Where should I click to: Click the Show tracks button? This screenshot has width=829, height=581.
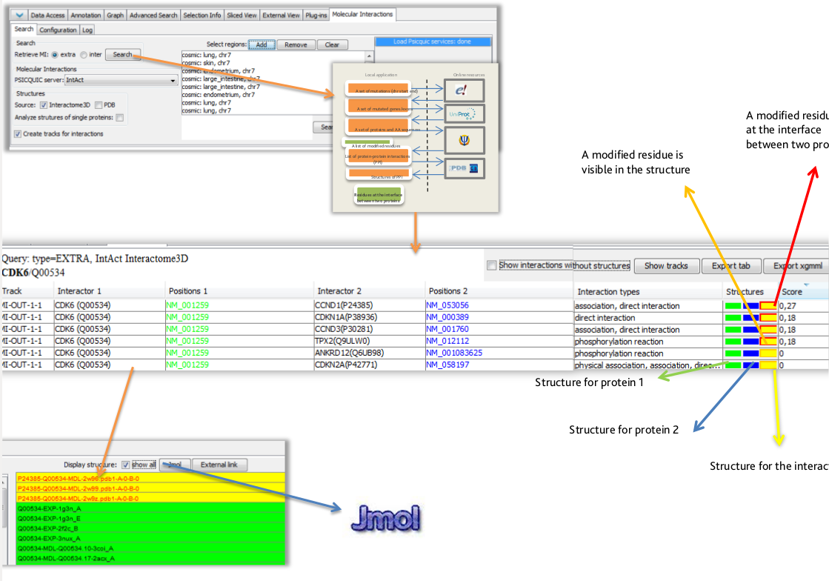[x=666, y=266]
